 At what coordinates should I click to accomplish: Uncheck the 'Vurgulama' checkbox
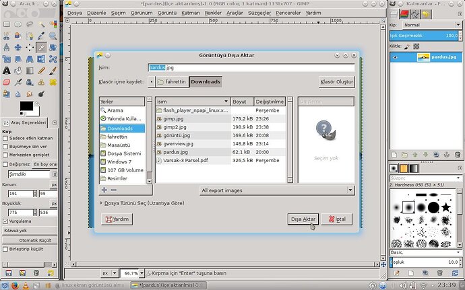point(5,221)
